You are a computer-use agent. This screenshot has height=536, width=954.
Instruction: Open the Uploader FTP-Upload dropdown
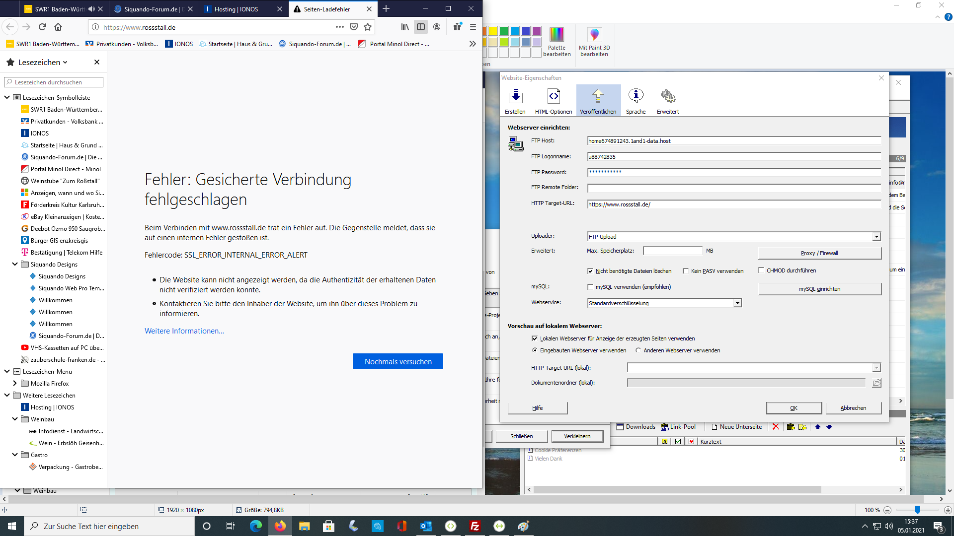coord(876,237)
